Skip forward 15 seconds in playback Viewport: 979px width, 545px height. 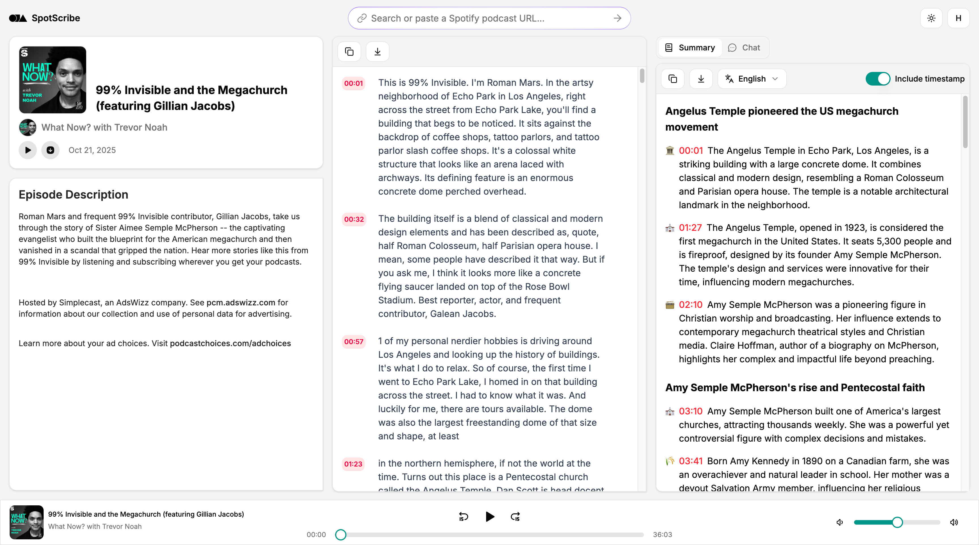click(x=515, y=517)
